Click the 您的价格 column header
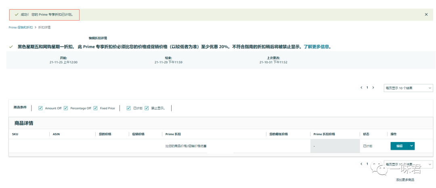This screenshot has height=188, width=436. pos(105,134)
